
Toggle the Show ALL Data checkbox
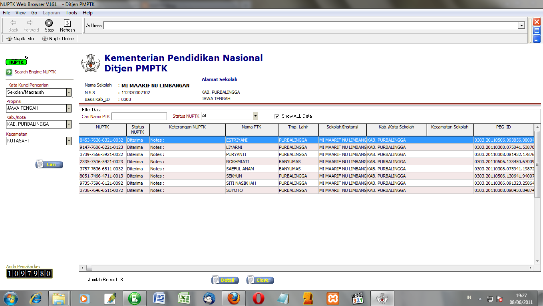pyautogui.click(x=277, y=116)
